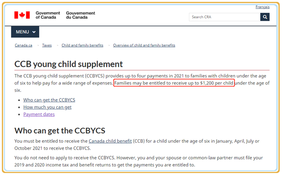The image size is (282, 175).
Task: Open Overview of child and family benefits
Action: point(144,45)
